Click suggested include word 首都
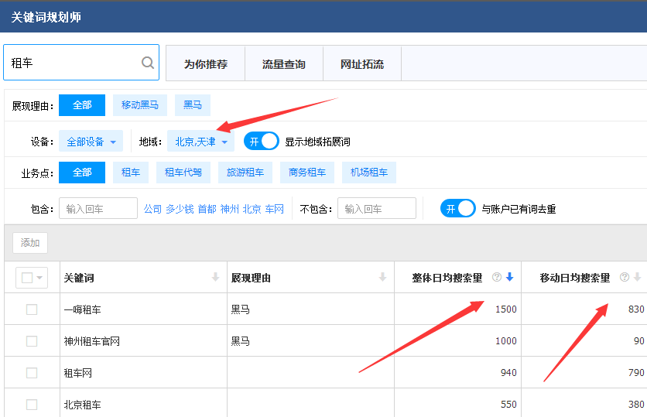 [x=207, y=209]
